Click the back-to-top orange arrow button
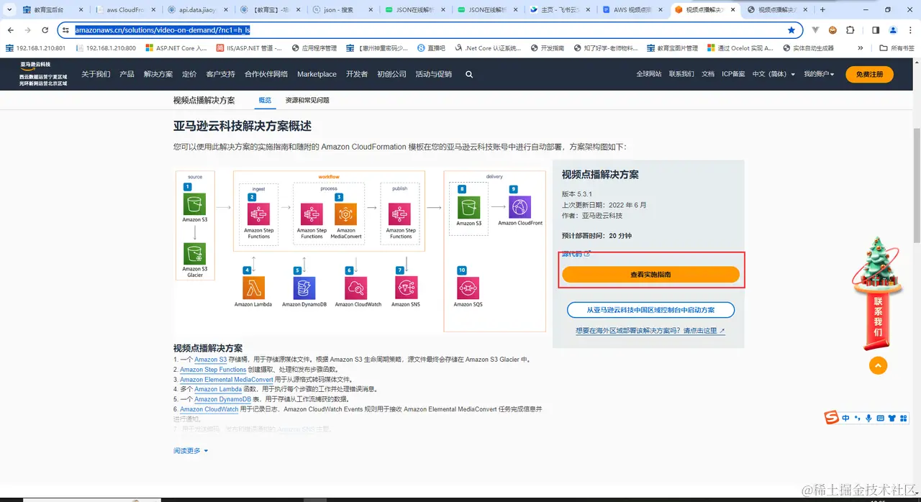This screenshot has height=502, width=921. [x=878, y=365]
